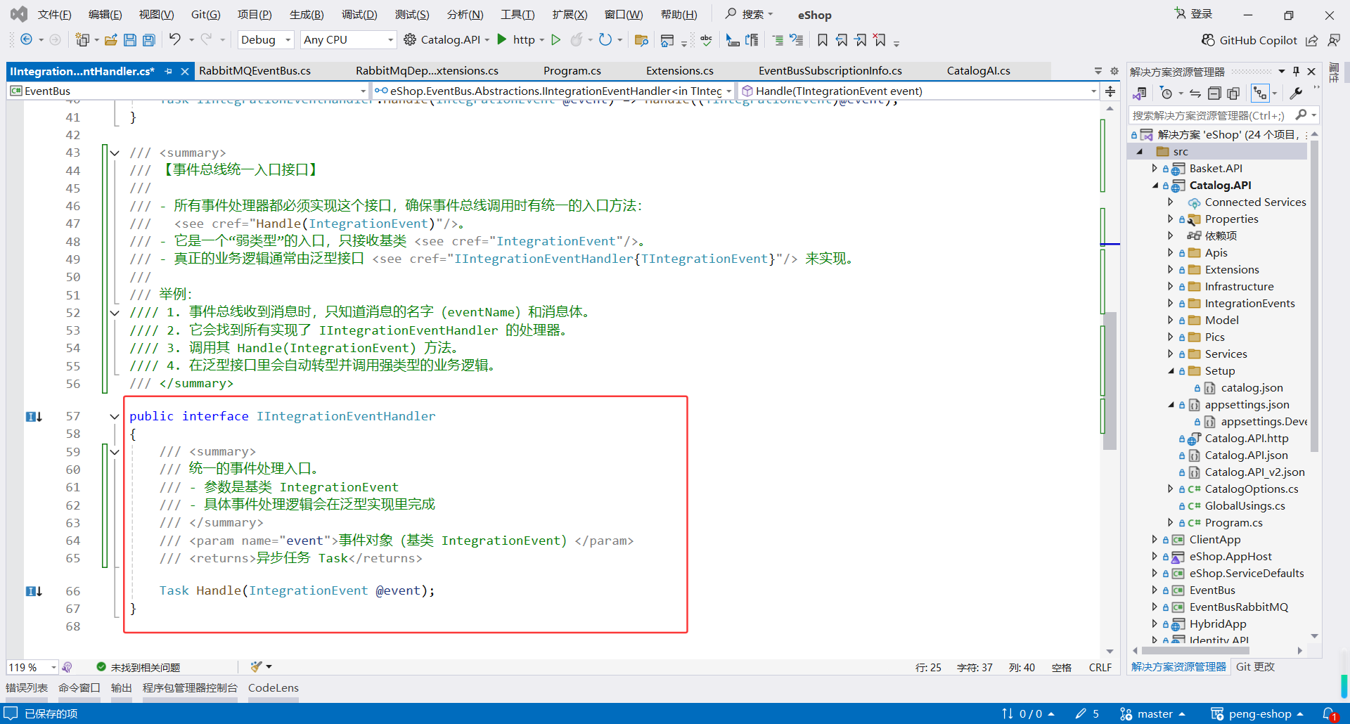Open the Any CPU platform dropdown
The height and width of the screenshot is (724, 1350).
pyautogui.click(x=347, y=39)
